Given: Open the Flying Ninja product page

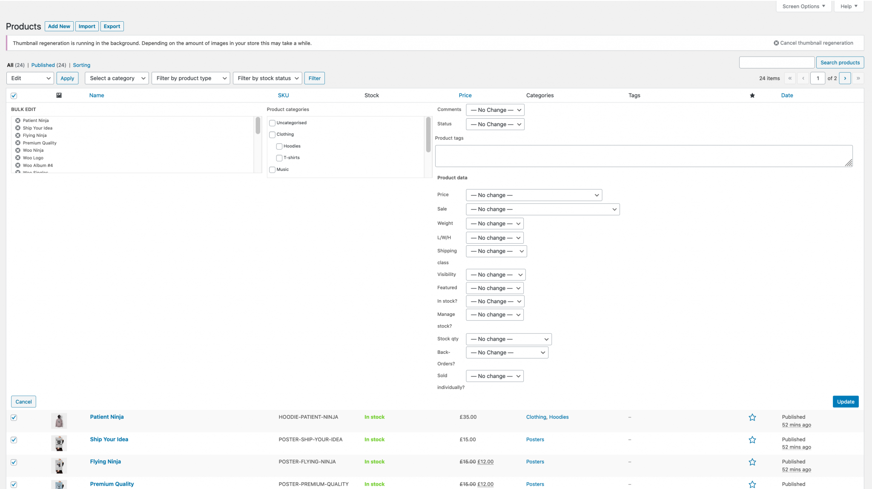Looking at the screenshot, I should (105, 461).
